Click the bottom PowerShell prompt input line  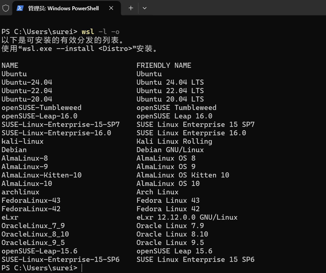(x=163, y=268)
